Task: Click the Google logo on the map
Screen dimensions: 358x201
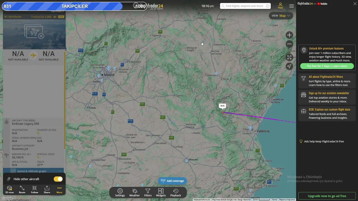Action: click(7, 198)
